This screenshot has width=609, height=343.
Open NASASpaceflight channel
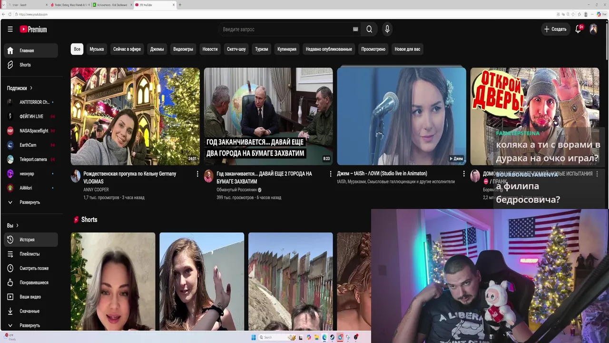(x=31, y=131)
